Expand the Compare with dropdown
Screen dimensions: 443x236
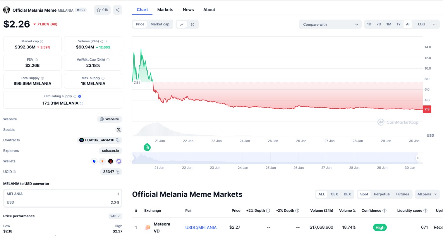(330, 24)
